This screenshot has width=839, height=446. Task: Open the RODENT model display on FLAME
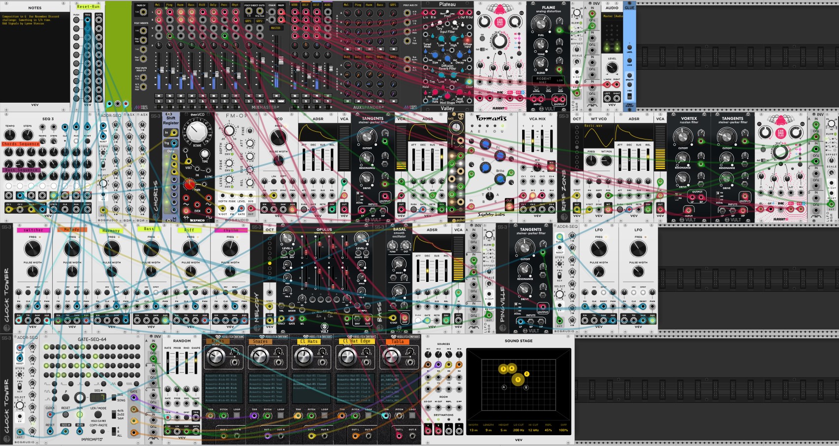pos(549,79)
